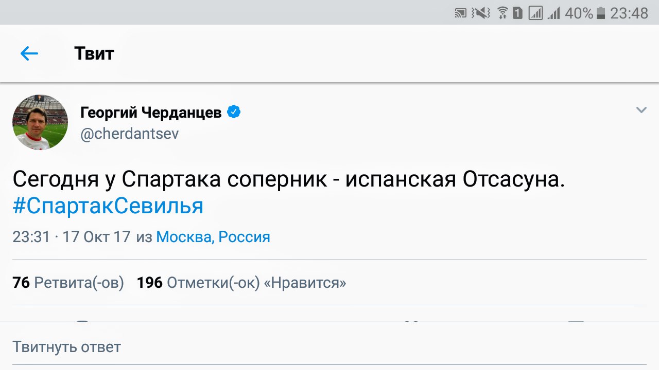Tap the SIM 1 card icon
Viewport: 659px width, 370px height.
click(517, 13)
